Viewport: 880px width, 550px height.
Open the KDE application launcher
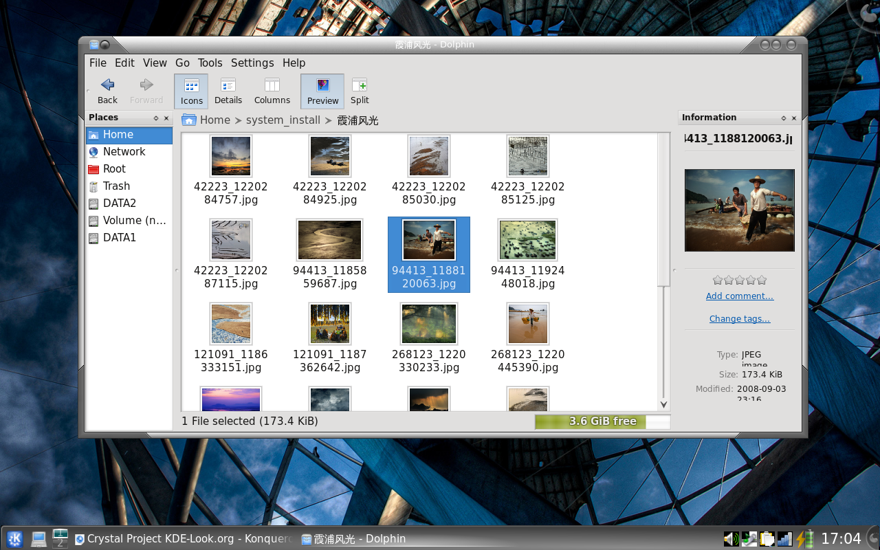(x=14, y=539)
